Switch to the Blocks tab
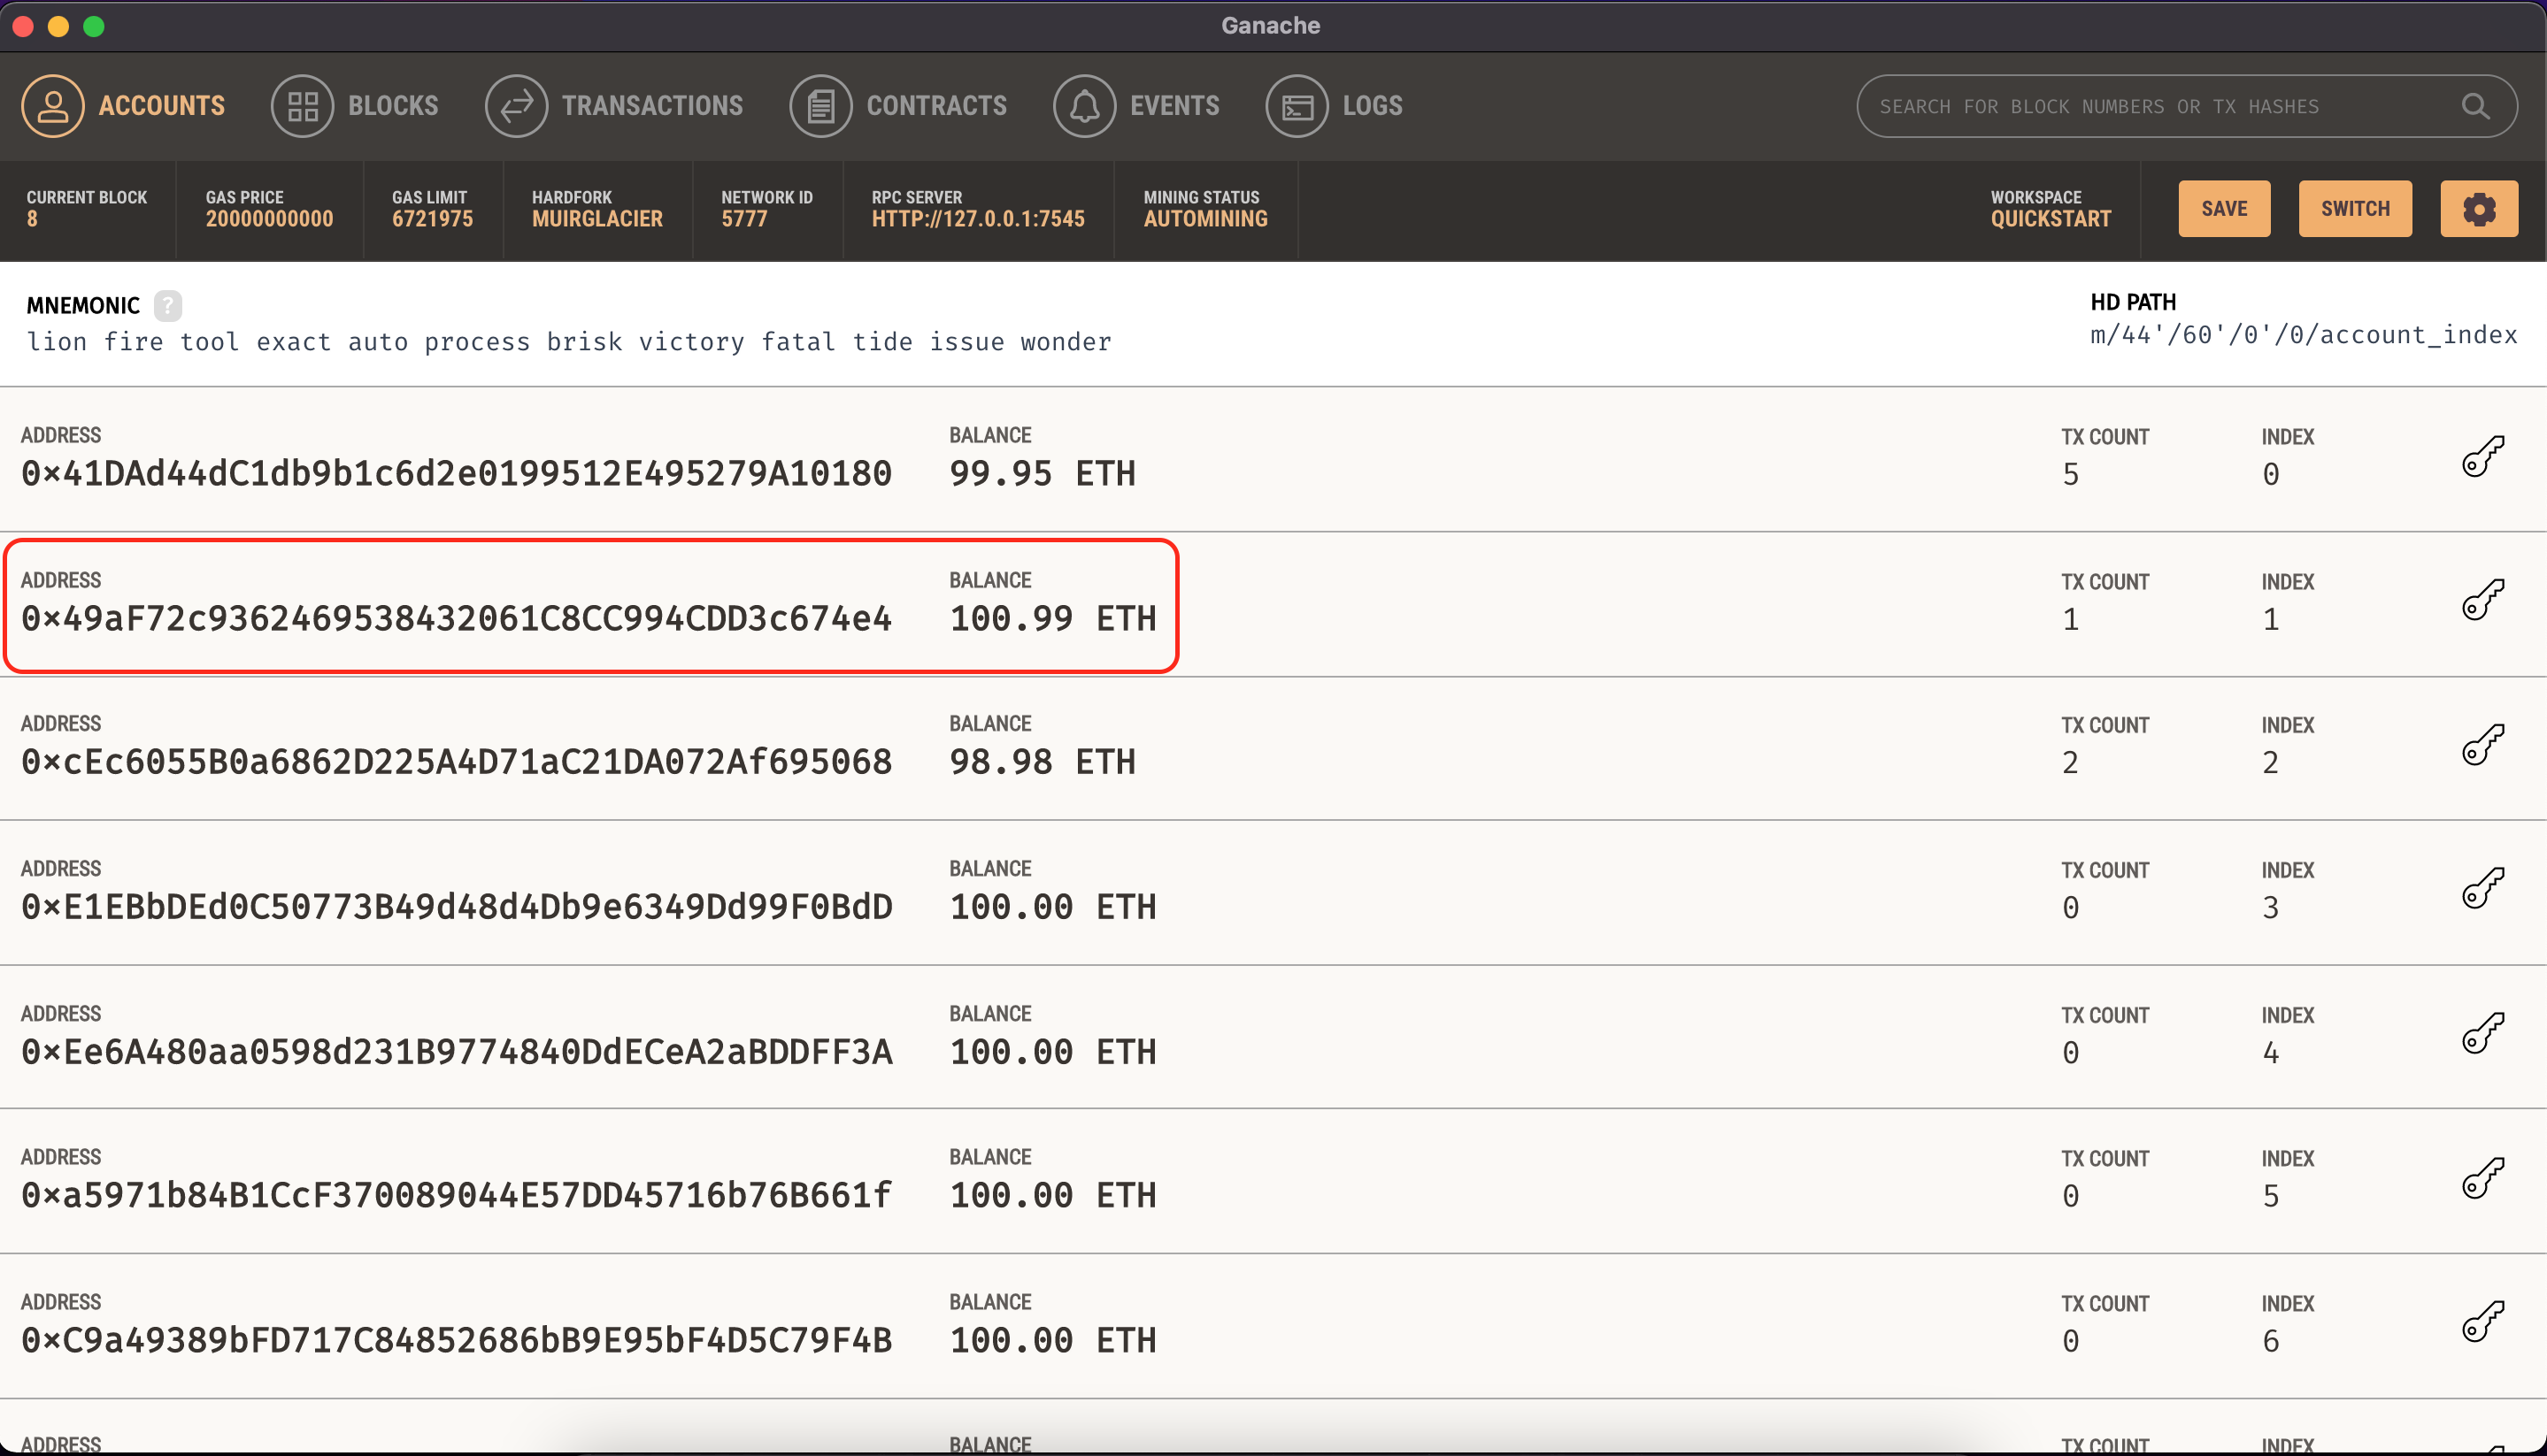The width and height of the screenshot is (2547, 1456). coord(355,106)
